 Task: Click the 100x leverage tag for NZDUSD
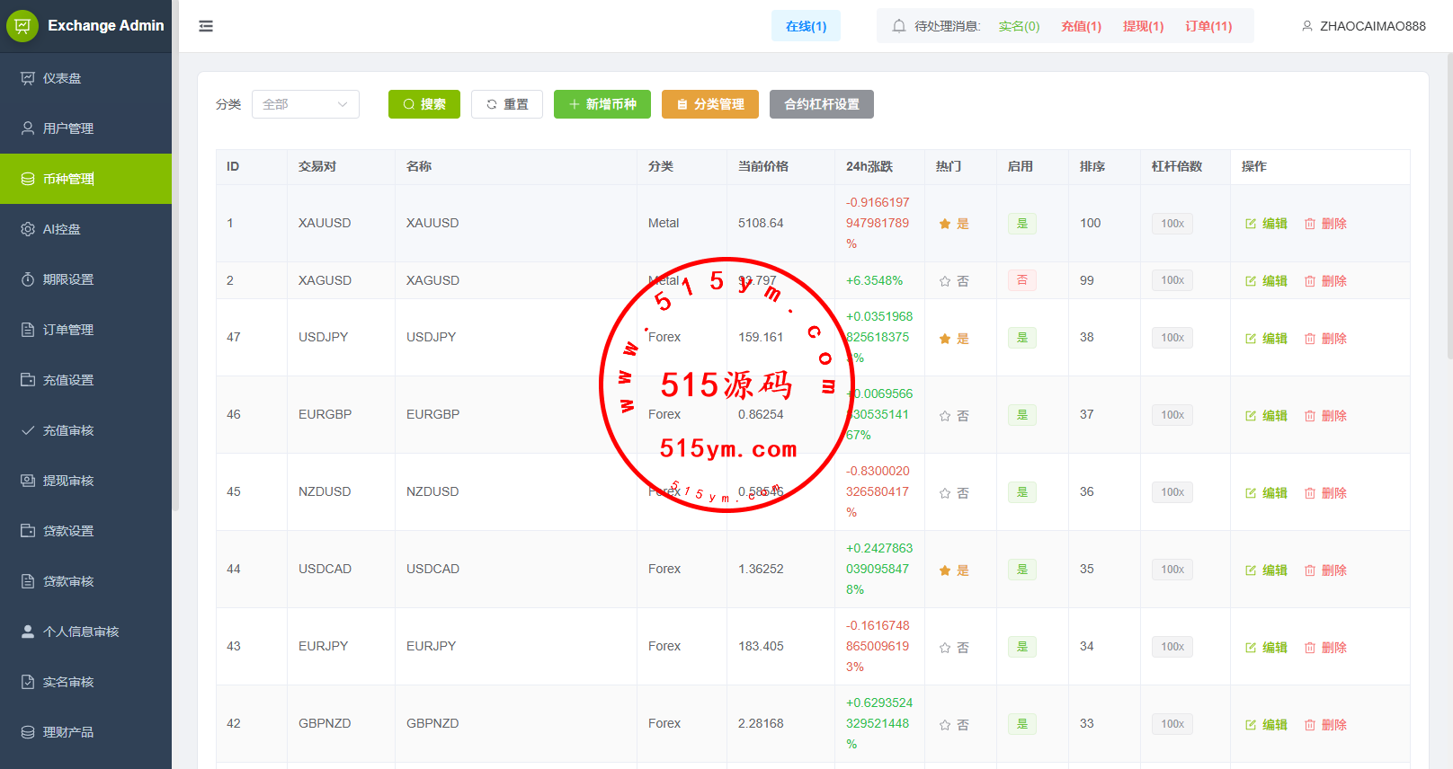1172,492
